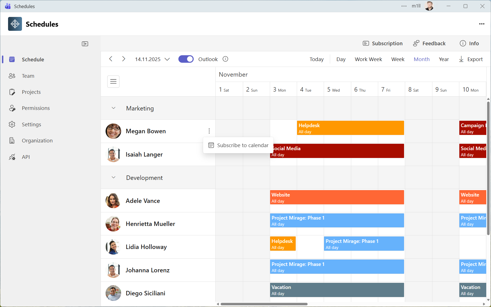Screen dimensions: 491x307
Task: Go to previous month arrow
Action: coord(111,59)
